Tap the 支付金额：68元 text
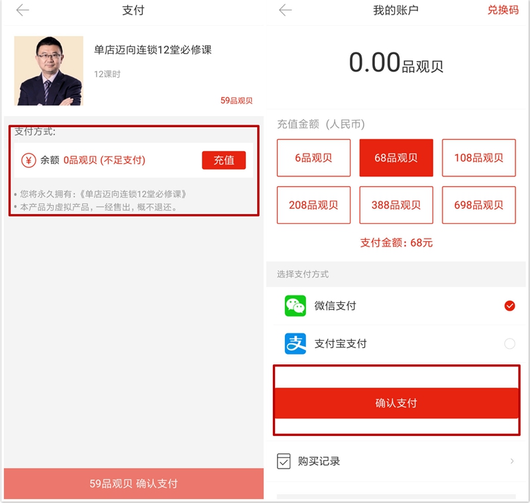This screenshot has height=503, width=530. pos(396,243)
